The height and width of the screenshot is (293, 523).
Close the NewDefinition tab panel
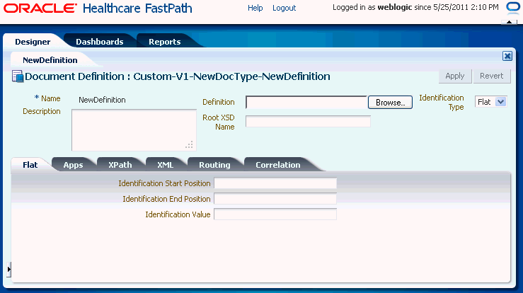pyautogui.click(x=507, y=56)
